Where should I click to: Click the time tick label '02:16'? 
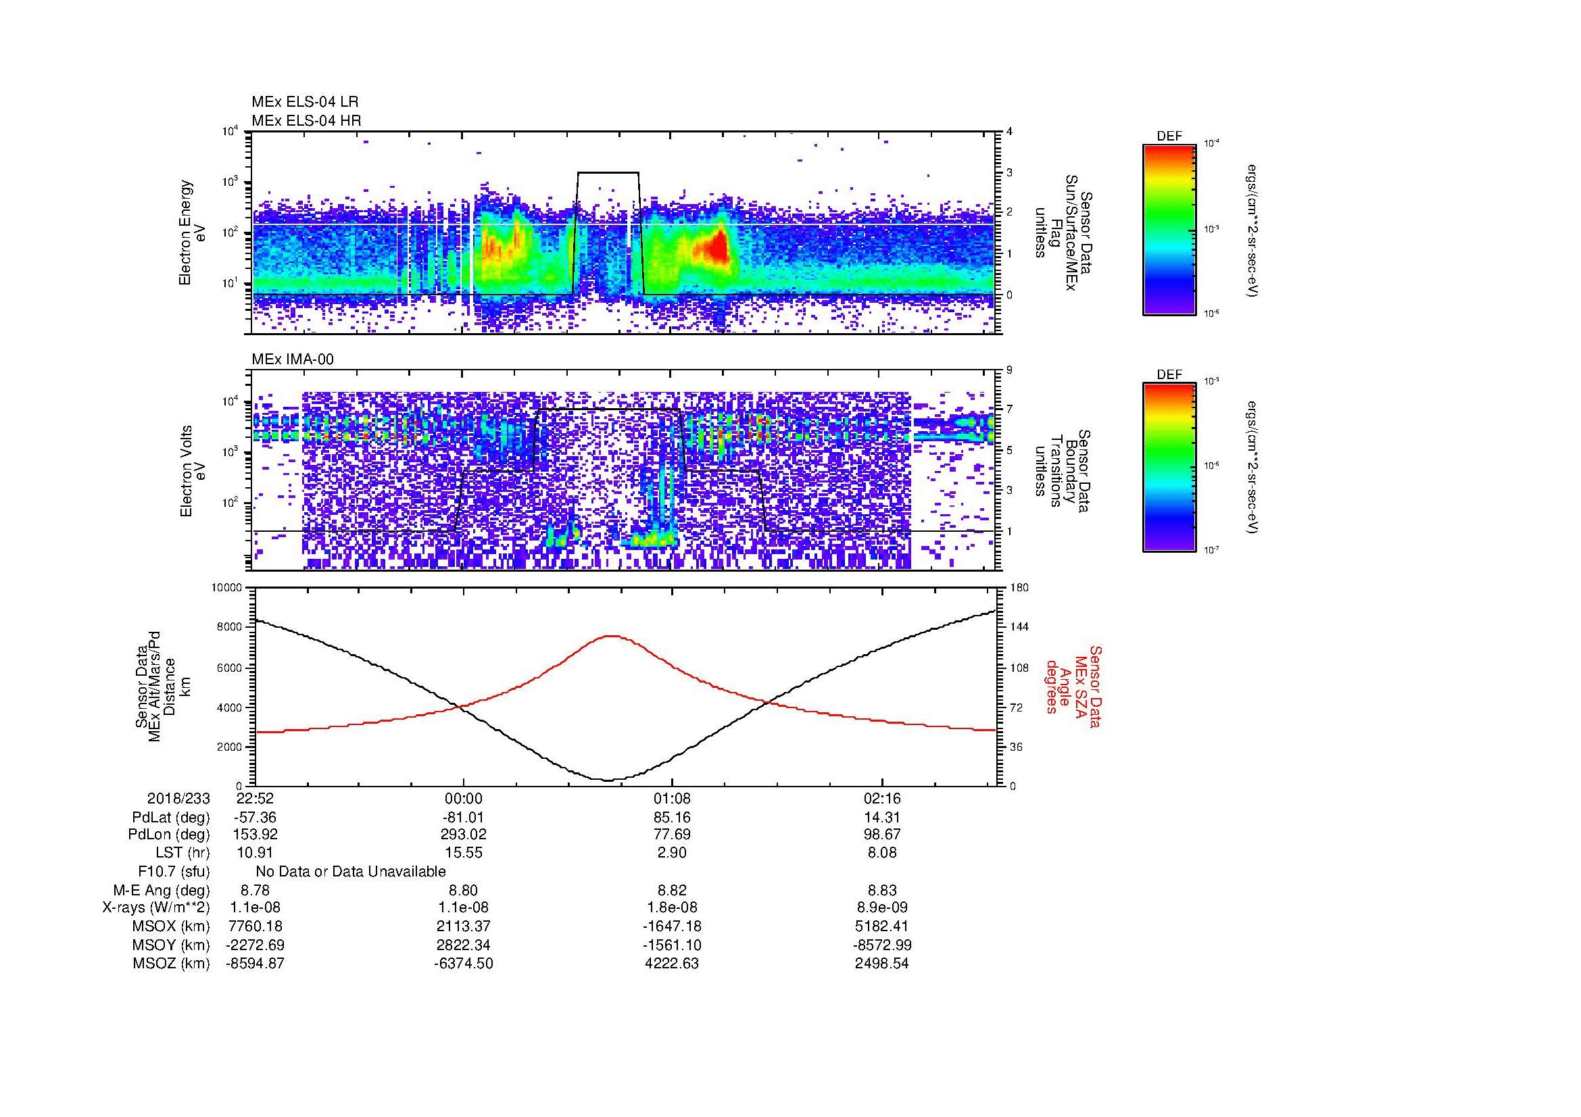coord(882,798)
